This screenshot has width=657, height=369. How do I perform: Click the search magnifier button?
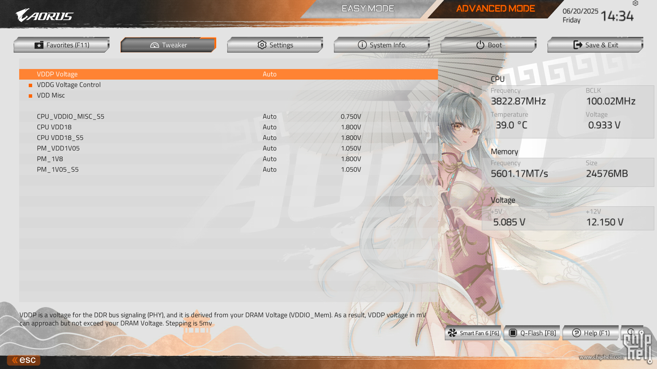coord(632,332)
